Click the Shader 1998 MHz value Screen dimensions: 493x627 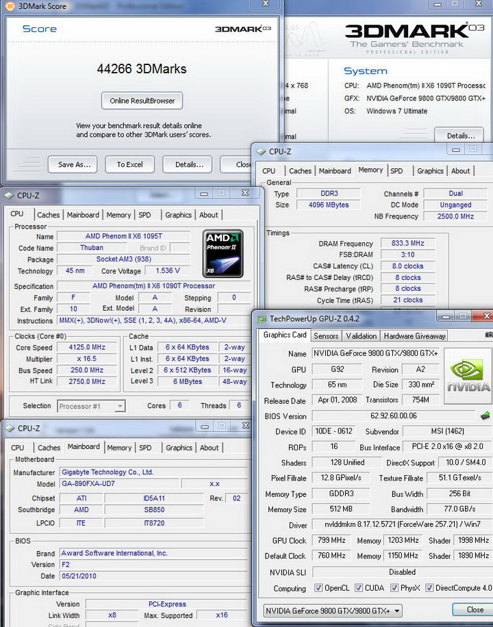[x=473, y=540]
